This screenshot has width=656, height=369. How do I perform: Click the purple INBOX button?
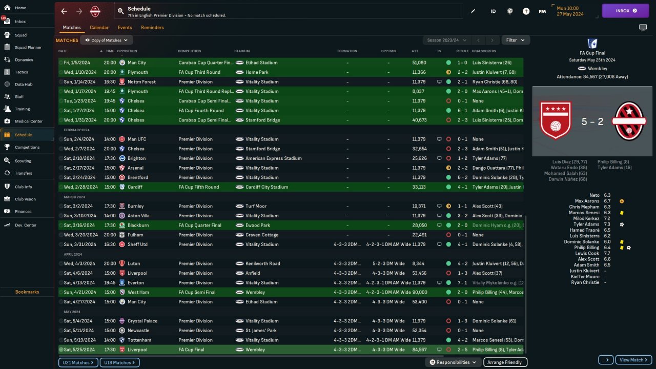tap(625, 11)
